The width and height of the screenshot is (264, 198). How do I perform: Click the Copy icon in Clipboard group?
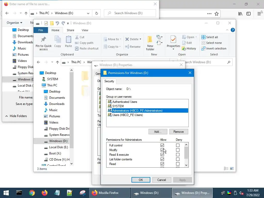(x=57, y=40)
